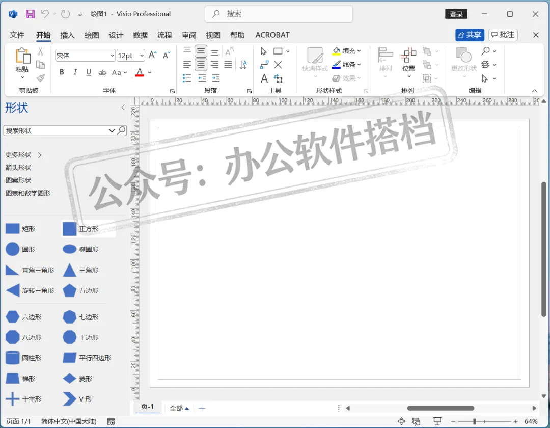Image resolution: width=550 pixels, height=428 pixels.
Task: Select the Pointer tool arrow icon
Action: 264,51
